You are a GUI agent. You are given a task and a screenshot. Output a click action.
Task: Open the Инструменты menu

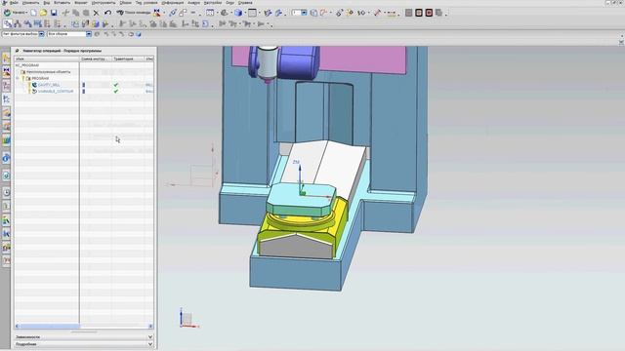104,3
